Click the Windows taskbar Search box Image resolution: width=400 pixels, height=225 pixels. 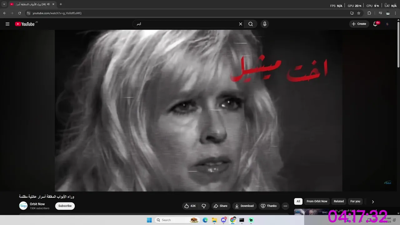pos(177,220)
